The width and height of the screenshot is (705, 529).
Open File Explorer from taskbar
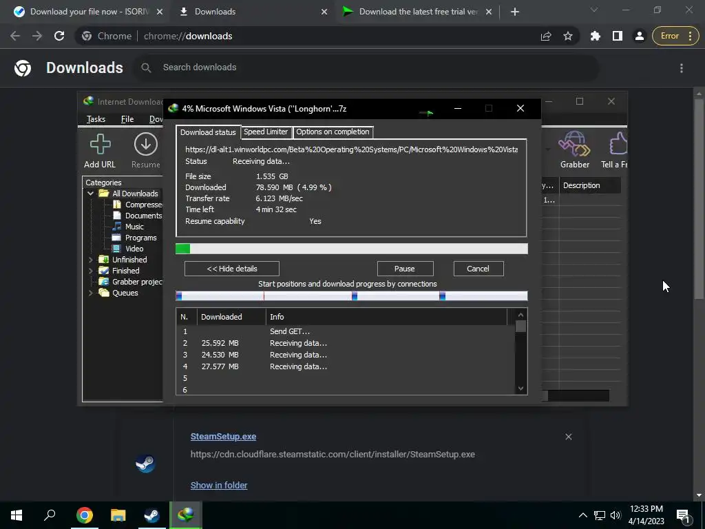point(118,515)
